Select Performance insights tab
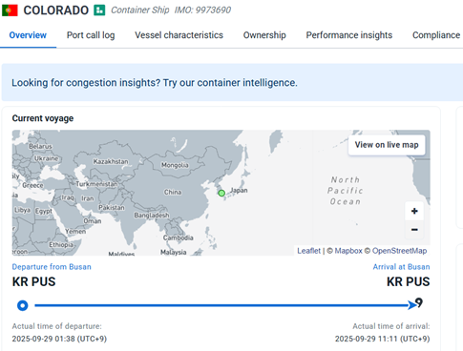This screenshot has width=463, height=351. [349, 35]
